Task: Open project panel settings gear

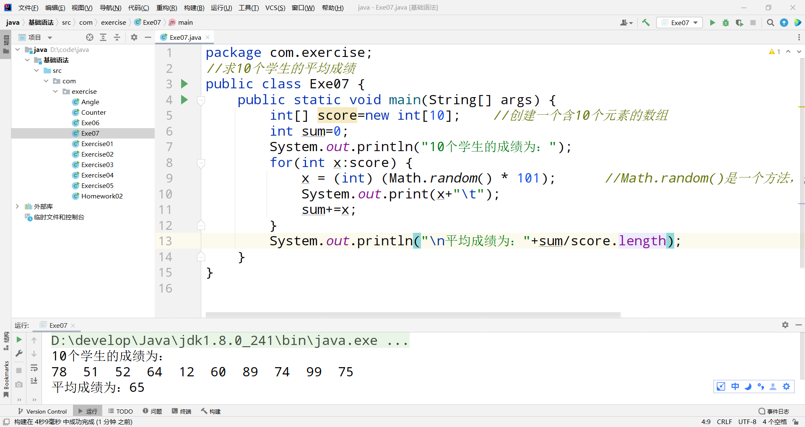Action: pyautogui.click(x=134, y=37)
